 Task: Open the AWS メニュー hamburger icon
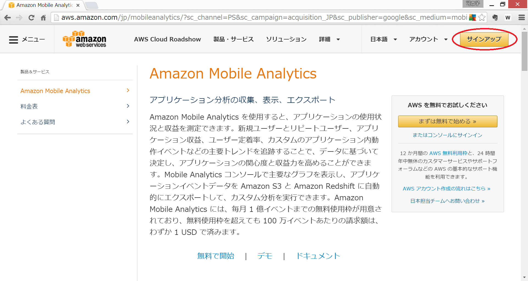tap(13, 40)
